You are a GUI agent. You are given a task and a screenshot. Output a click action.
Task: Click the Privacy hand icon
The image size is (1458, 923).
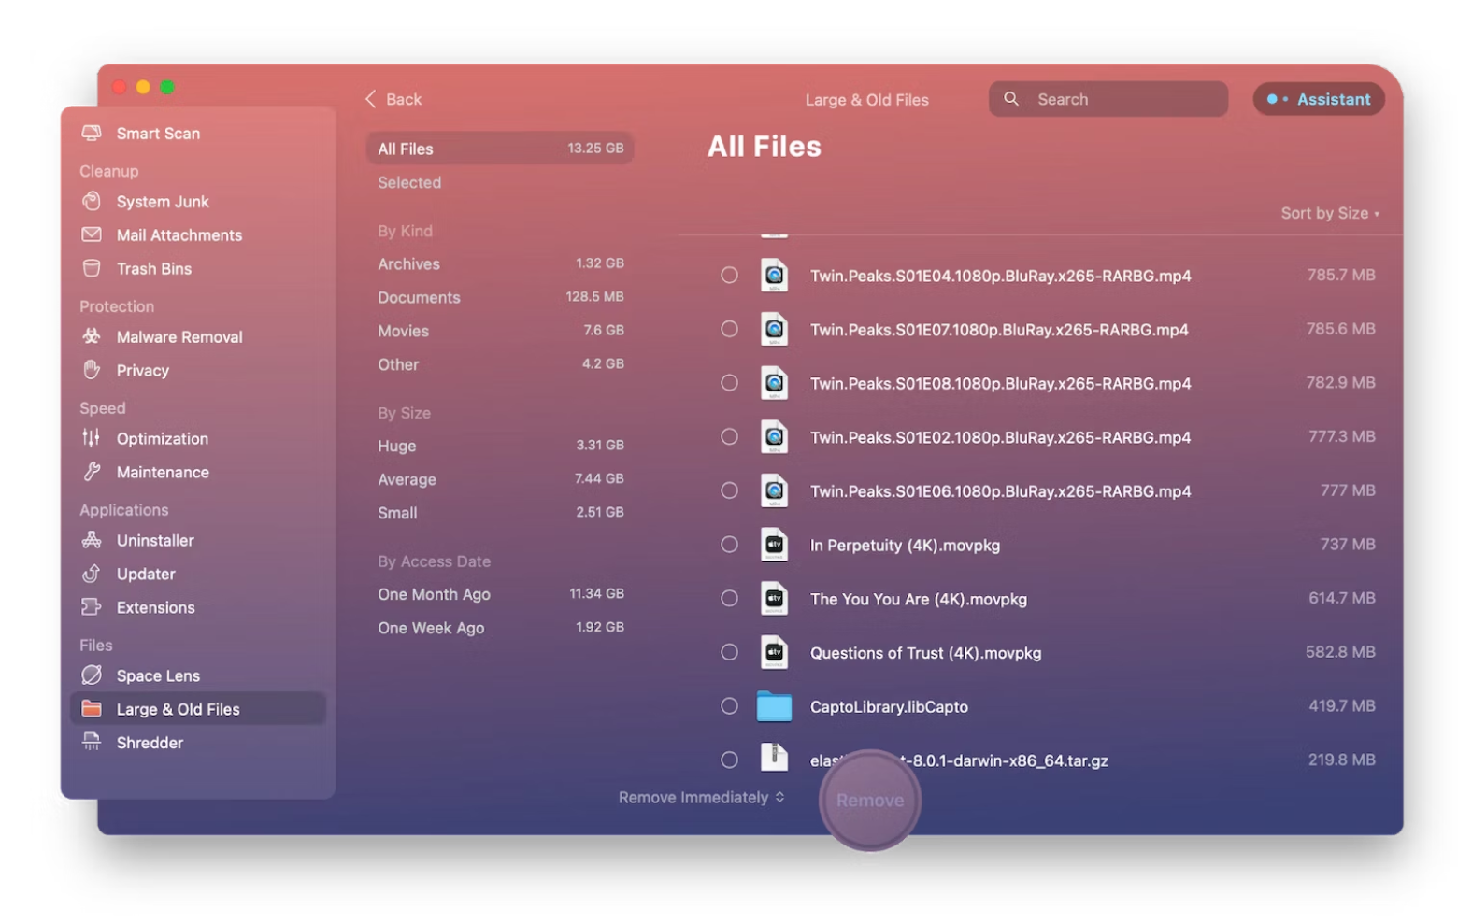(92, 370)
